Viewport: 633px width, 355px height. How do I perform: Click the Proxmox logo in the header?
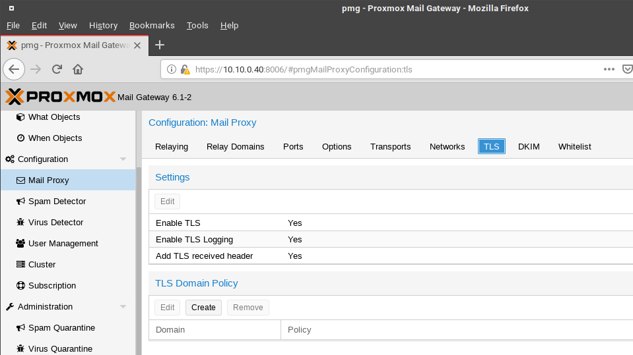[59, 97]
